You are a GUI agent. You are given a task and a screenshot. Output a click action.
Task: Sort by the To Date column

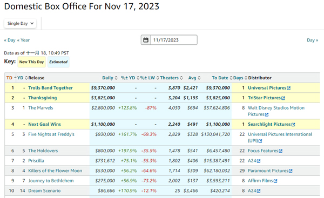click(x=222, y=78)
